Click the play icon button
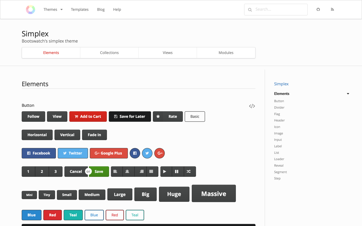The image size is (362, 226). click(x=165, y=171)
